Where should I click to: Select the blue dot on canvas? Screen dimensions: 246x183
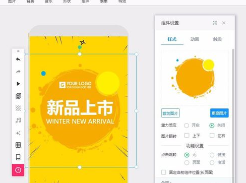tap(43, 74)
